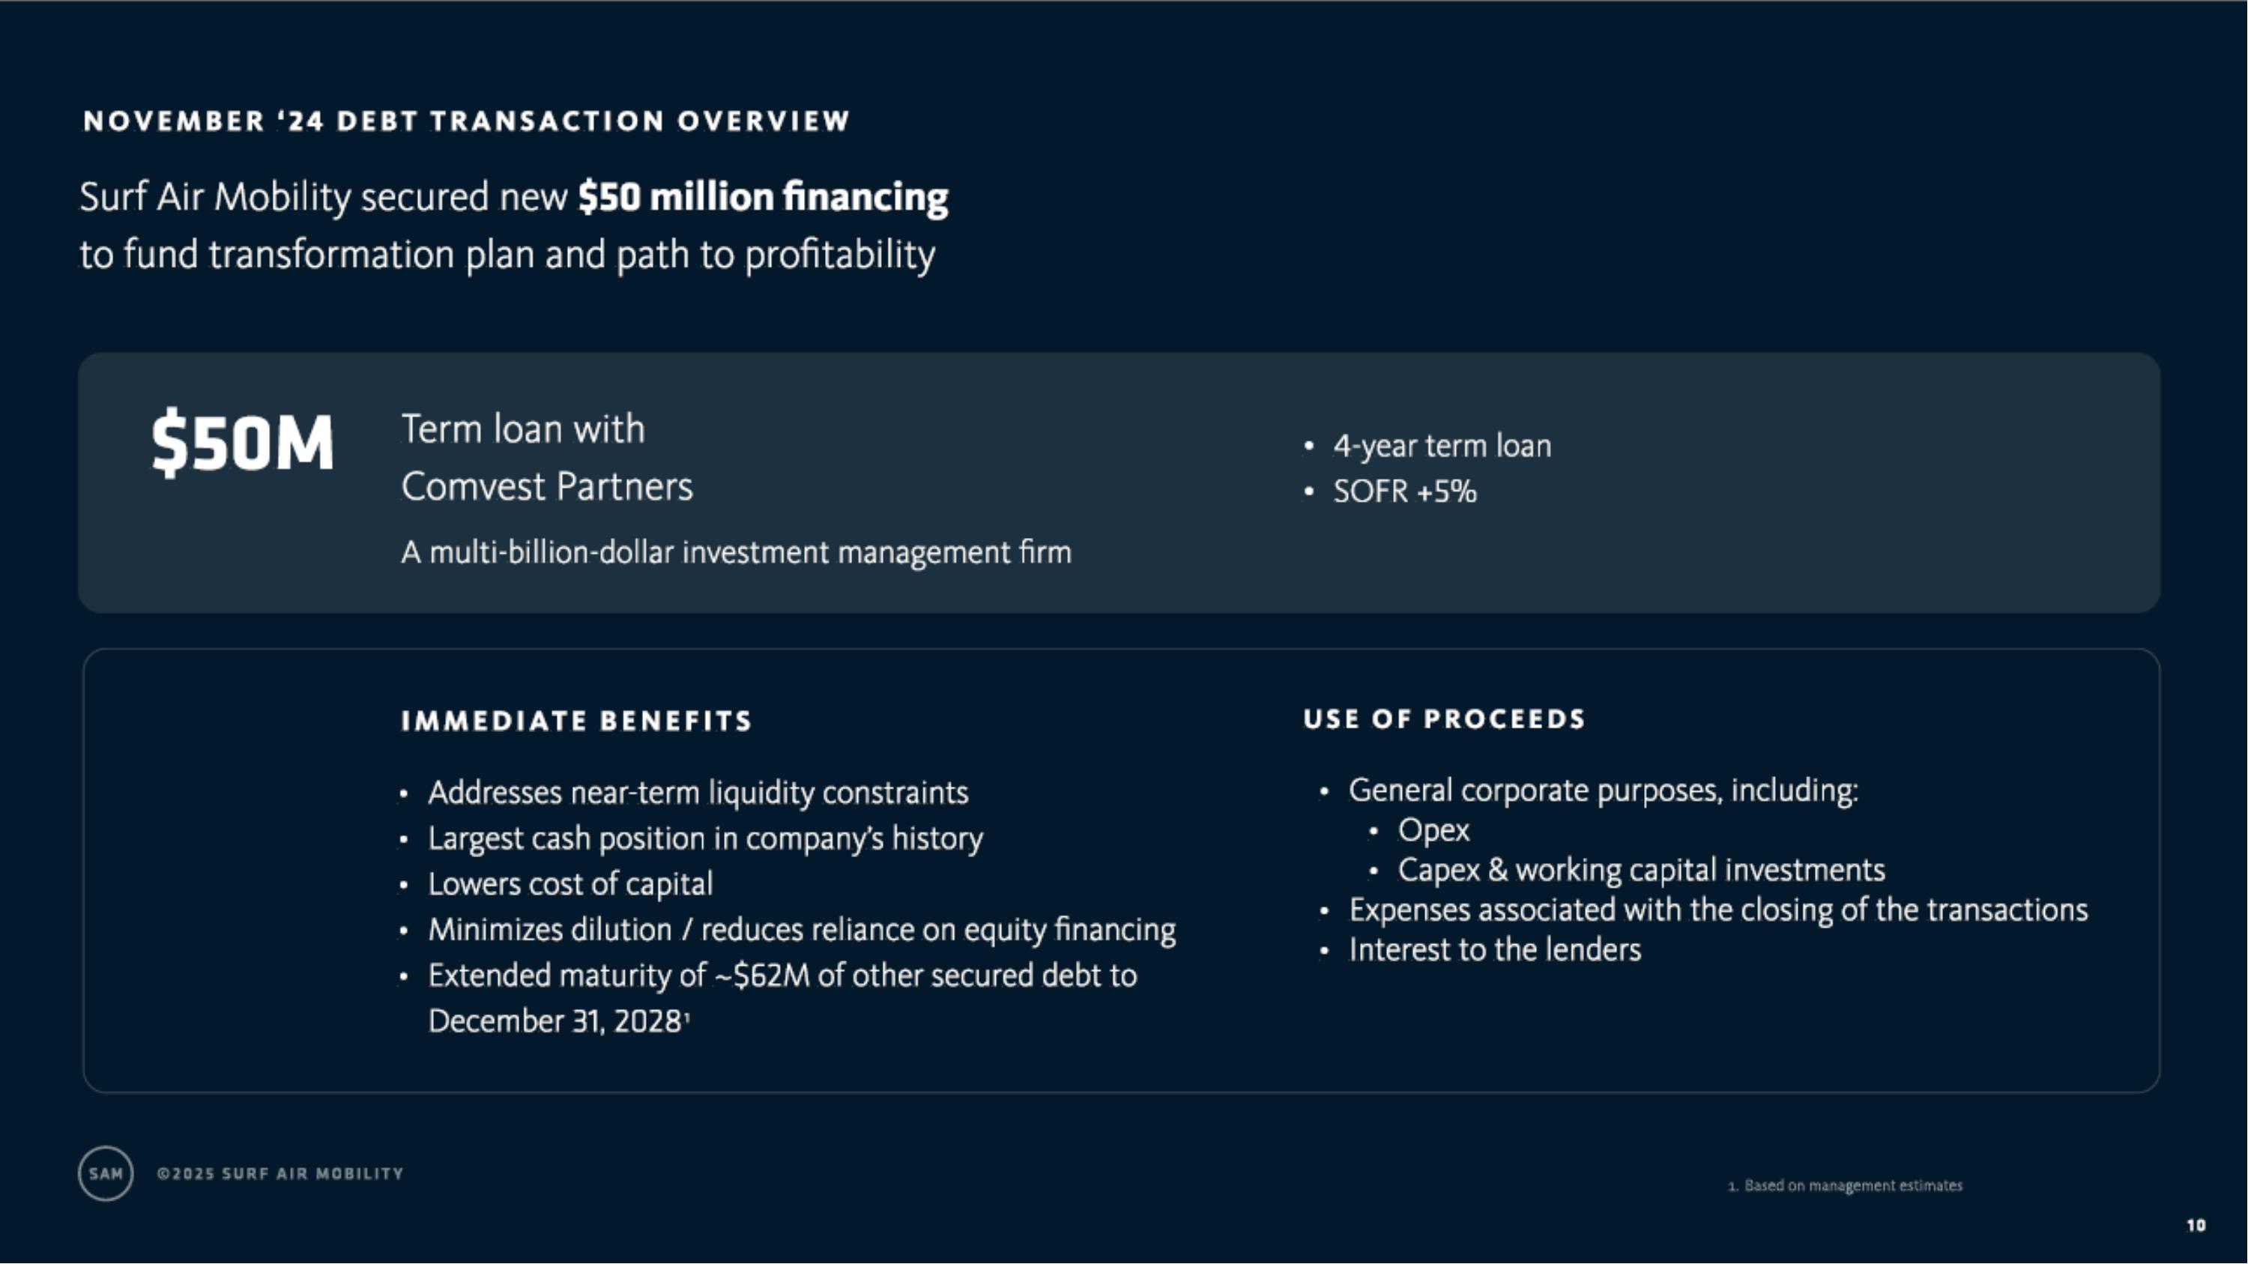The width and height of the screenshot is (2248, 1264).
Task: Click 'Extended maturity of ~$62M' bullet
Action: (x=782, y=976)
